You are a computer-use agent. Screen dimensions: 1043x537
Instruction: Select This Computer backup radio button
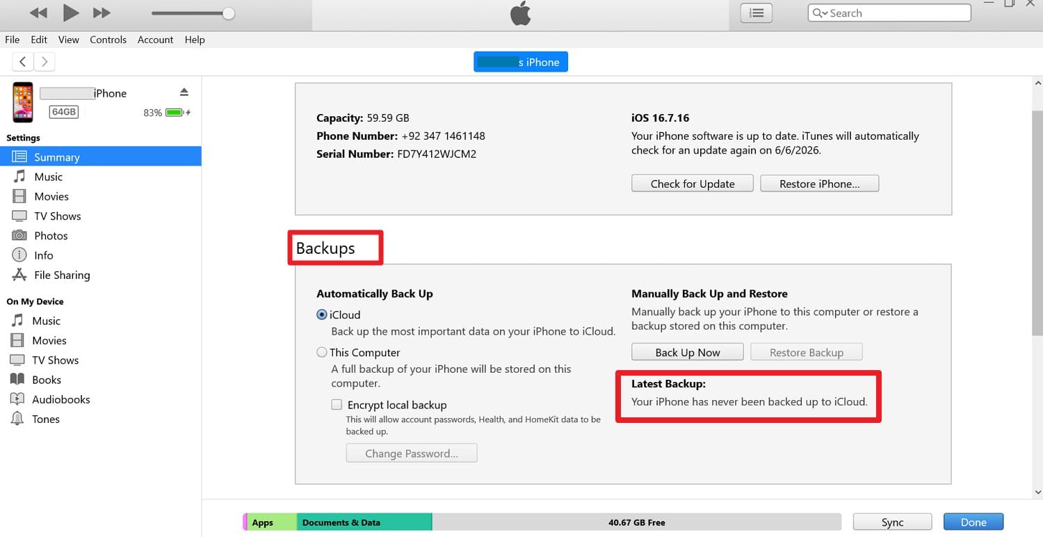[x=322, y=353]
